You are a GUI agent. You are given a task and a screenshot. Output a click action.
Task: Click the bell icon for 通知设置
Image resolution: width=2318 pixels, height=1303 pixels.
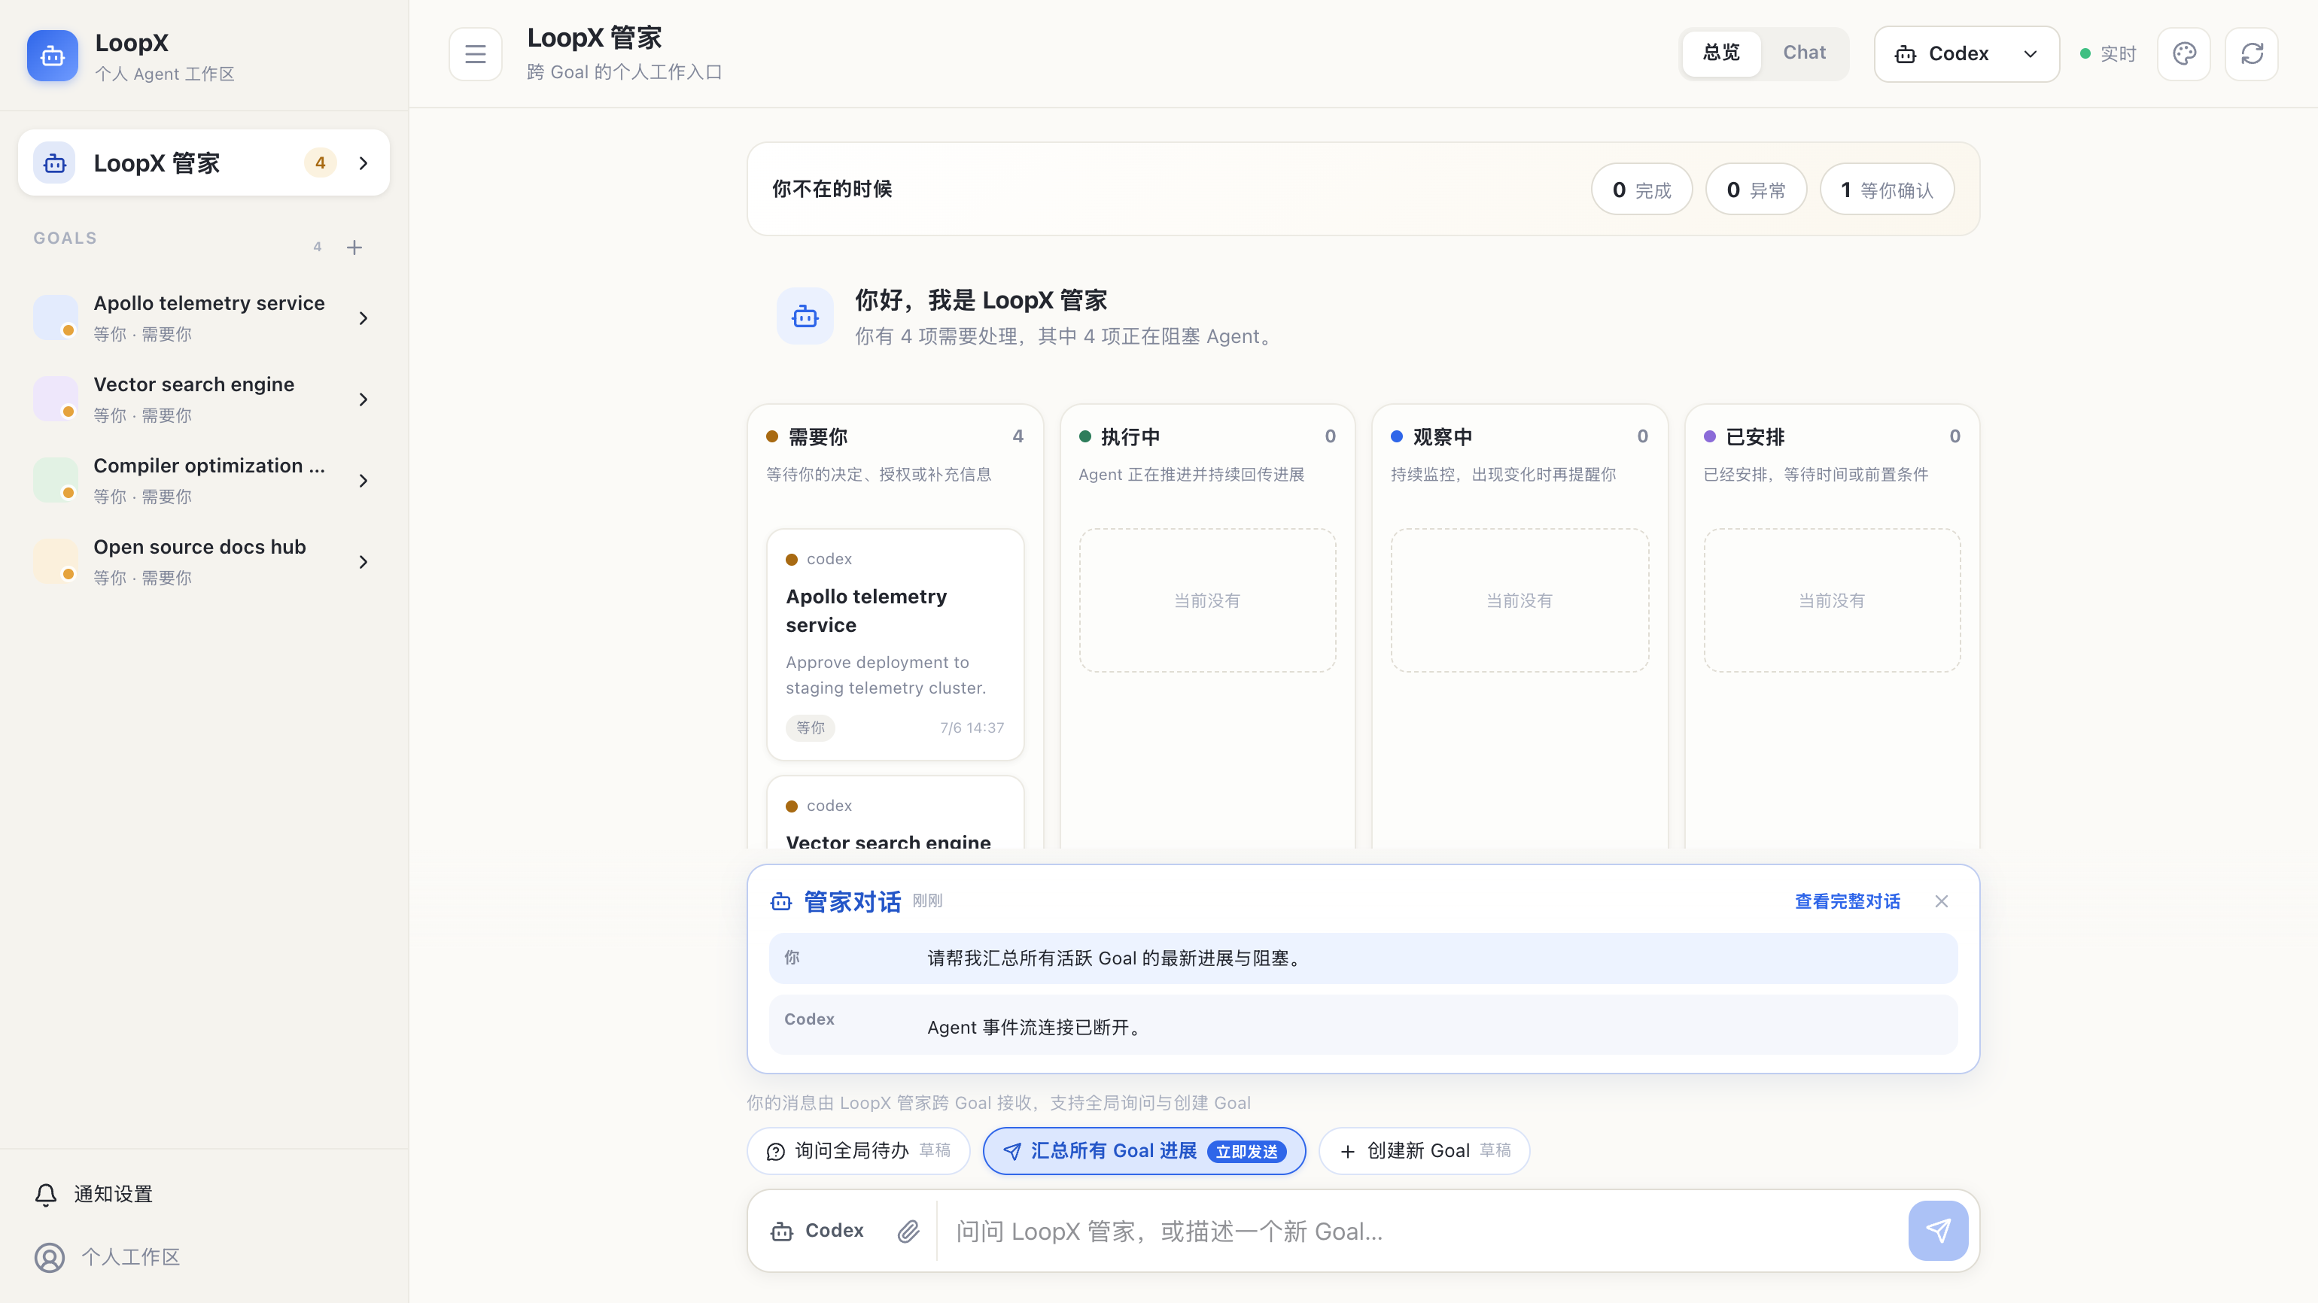[46, 1194]
